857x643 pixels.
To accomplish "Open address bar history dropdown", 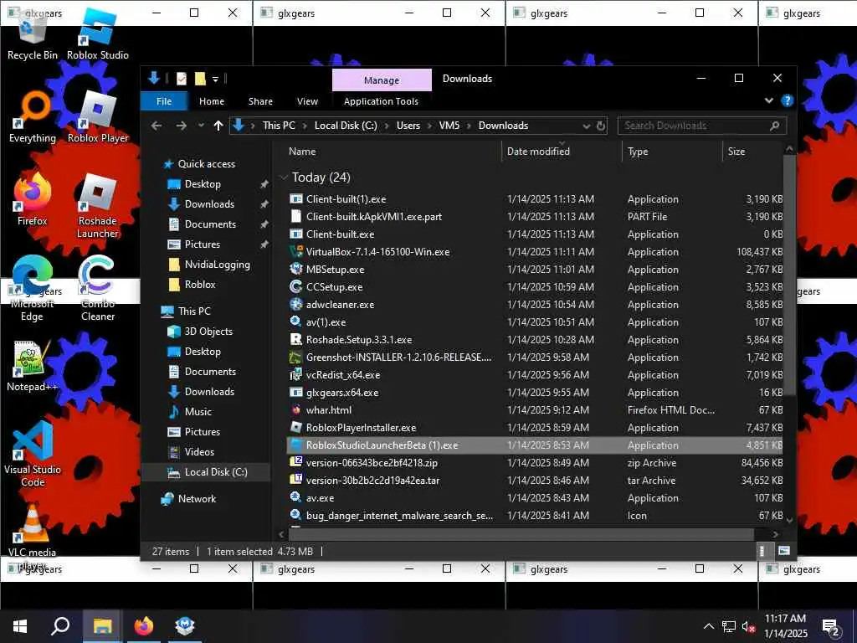I will 587,126.
